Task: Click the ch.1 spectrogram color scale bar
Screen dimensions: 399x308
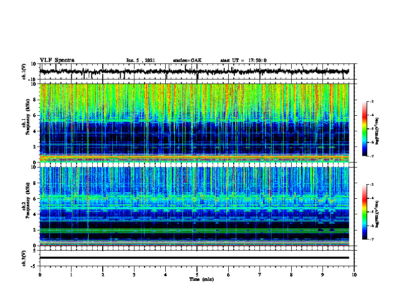Action: pos(365,129)
